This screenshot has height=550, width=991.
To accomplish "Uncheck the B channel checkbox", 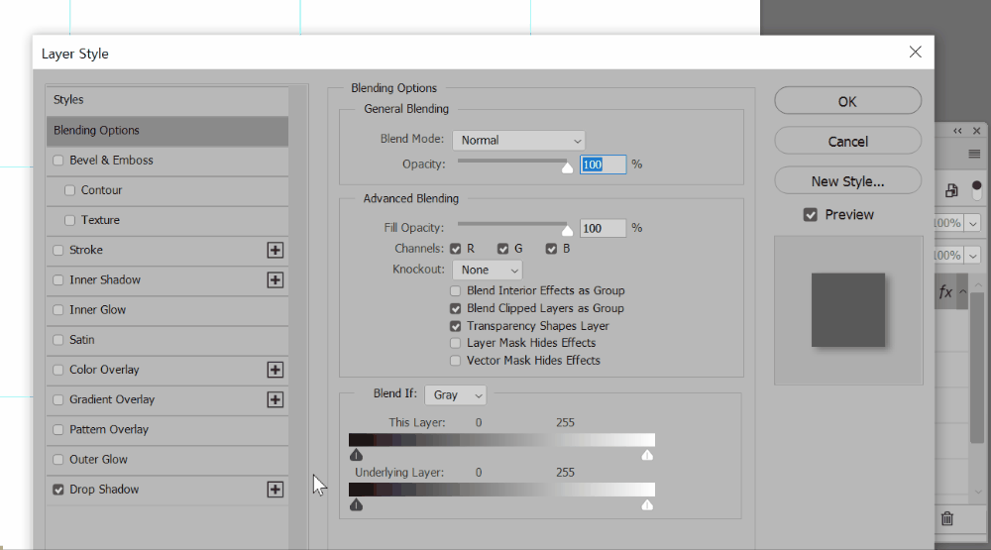I will coord(551,249).
